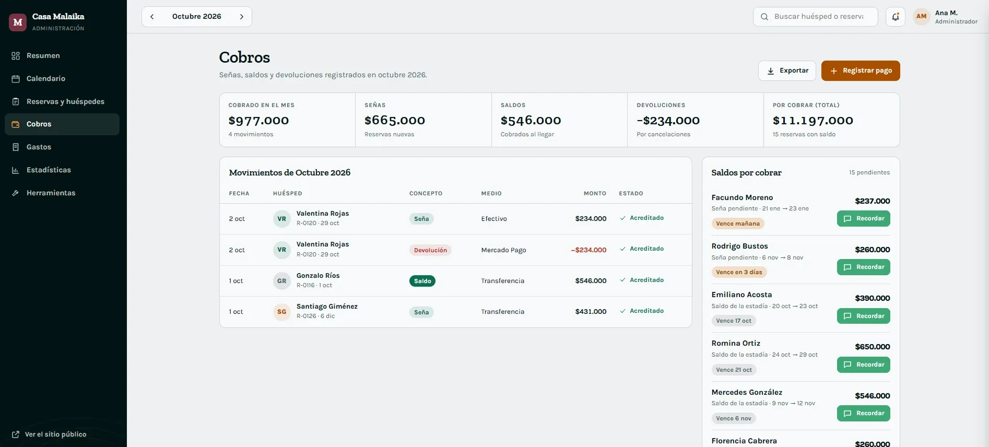Open Gastos in the sidebar

tap(62, 147)
